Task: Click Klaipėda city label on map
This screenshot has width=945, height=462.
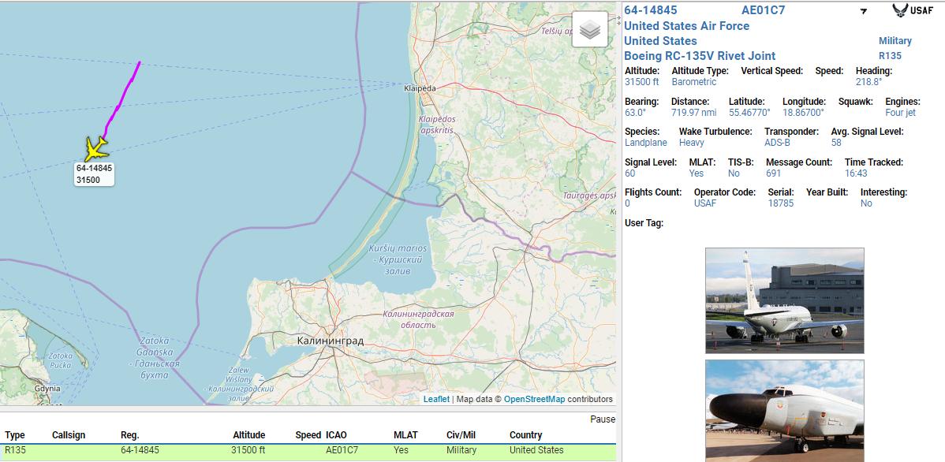Action: [x=420, y=88]
